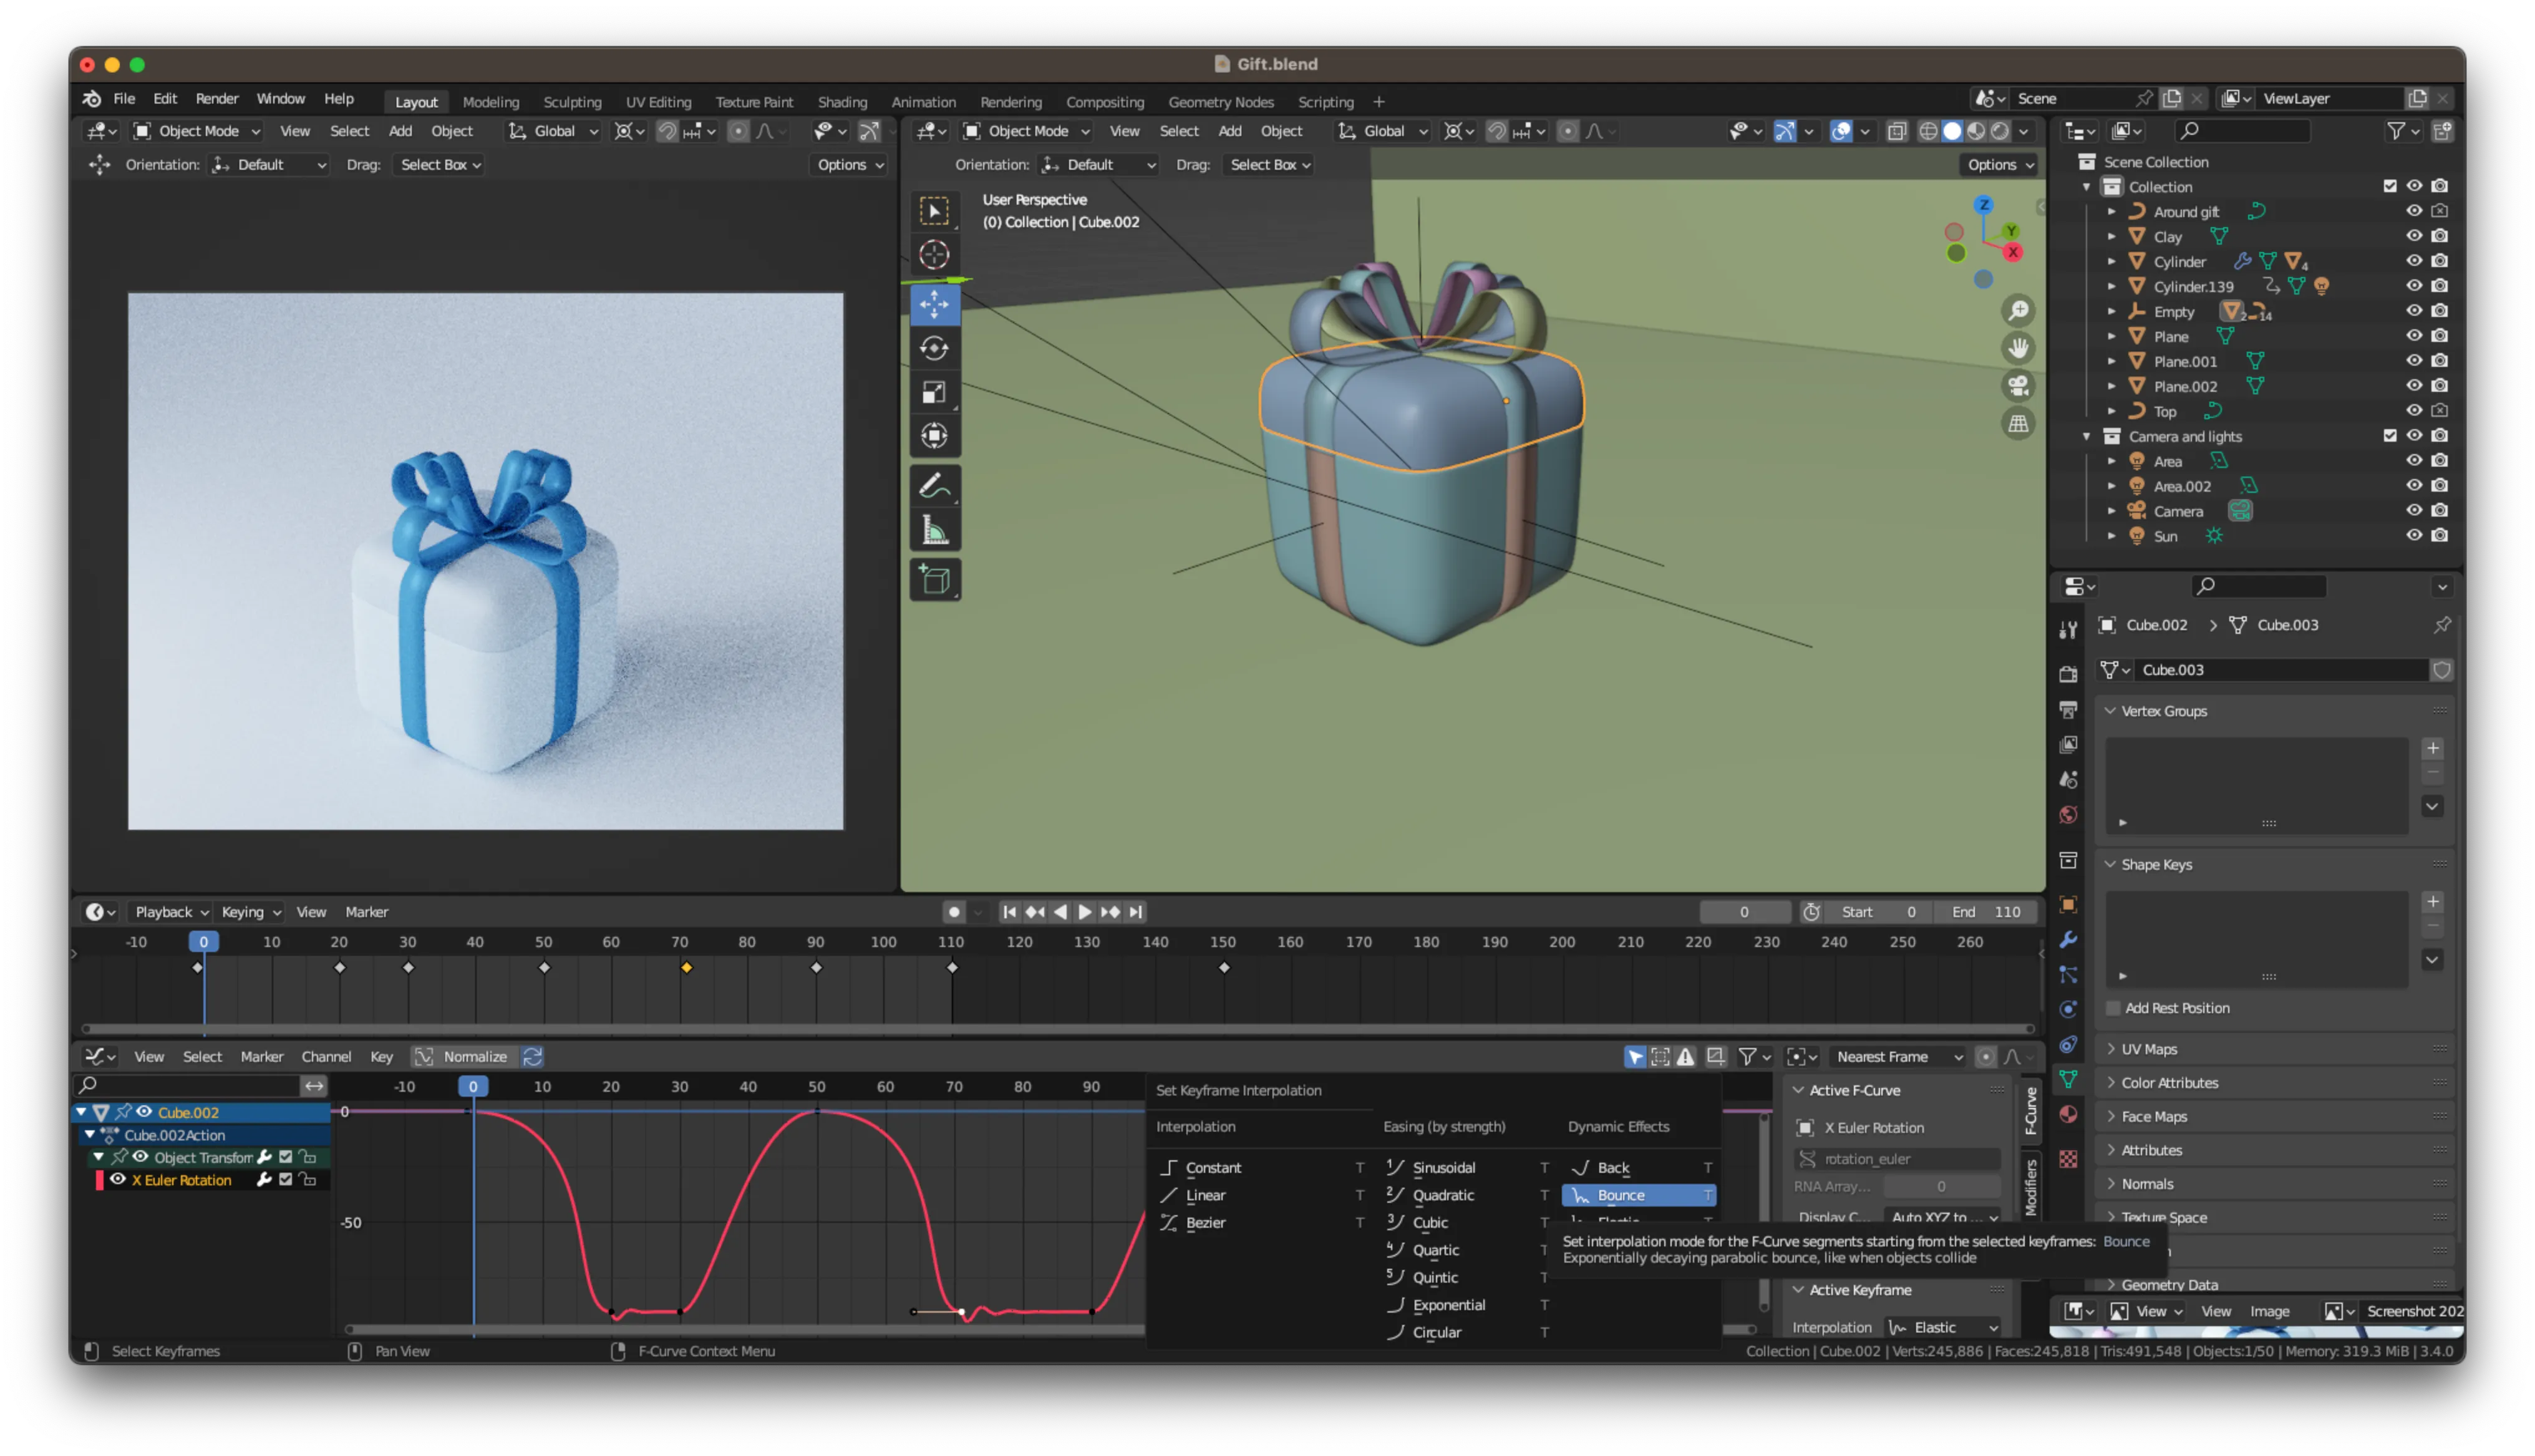Viewport: 2535px width, 1456px height.
Task: Enable Add Rest Position checkbox
Action: (2112, 1008)
